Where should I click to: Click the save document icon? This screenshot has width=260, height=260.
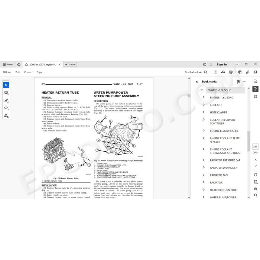215,72
